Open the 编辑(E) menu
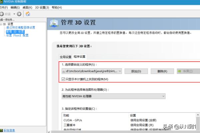The width and height of the screenshot is (200, 133). (15, 8)
